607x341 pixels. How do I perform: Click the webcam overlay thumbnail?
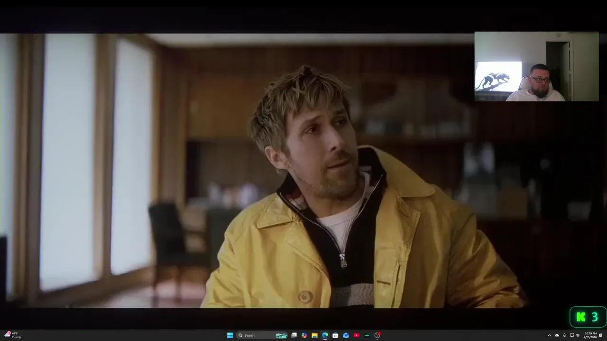coord(536,66)
